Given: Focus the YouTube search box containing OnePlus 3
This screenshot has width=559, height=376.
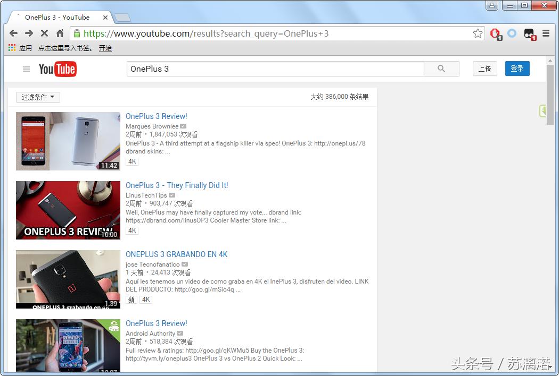Looking at the screenshot, I should [x=275, y=69].
